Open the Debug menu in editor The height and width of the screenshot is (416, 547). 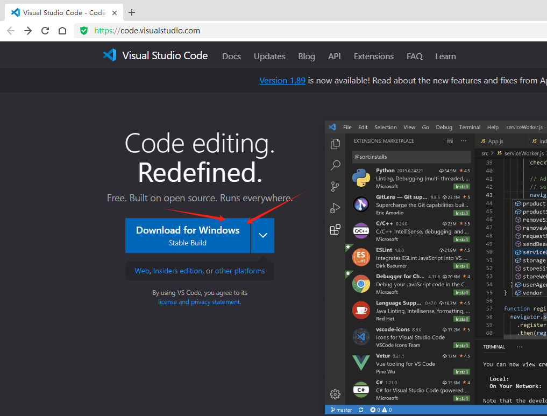coord(444,128)
